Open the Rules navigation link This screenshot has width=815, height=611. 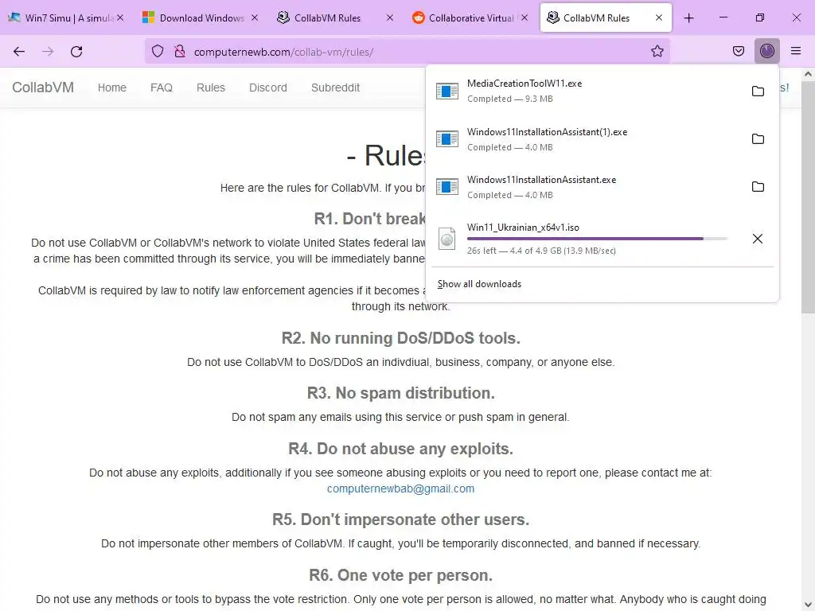coord(210,88)
